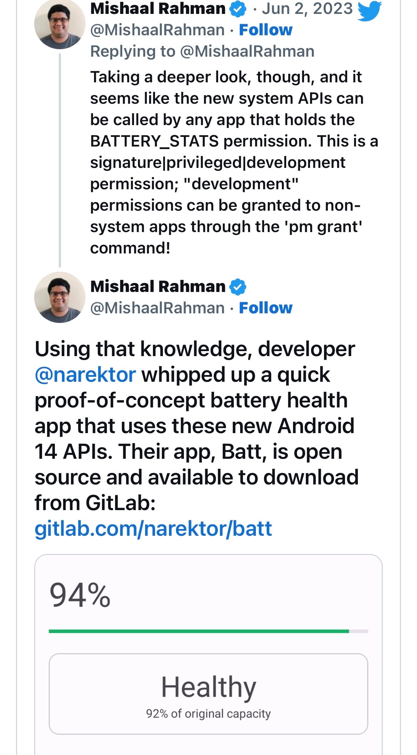Image resolution: width=417 pixels, height=755 pixels.
Task: Click the @MishaalRahman handle in 'Replying to'
Action: (247, 51)
